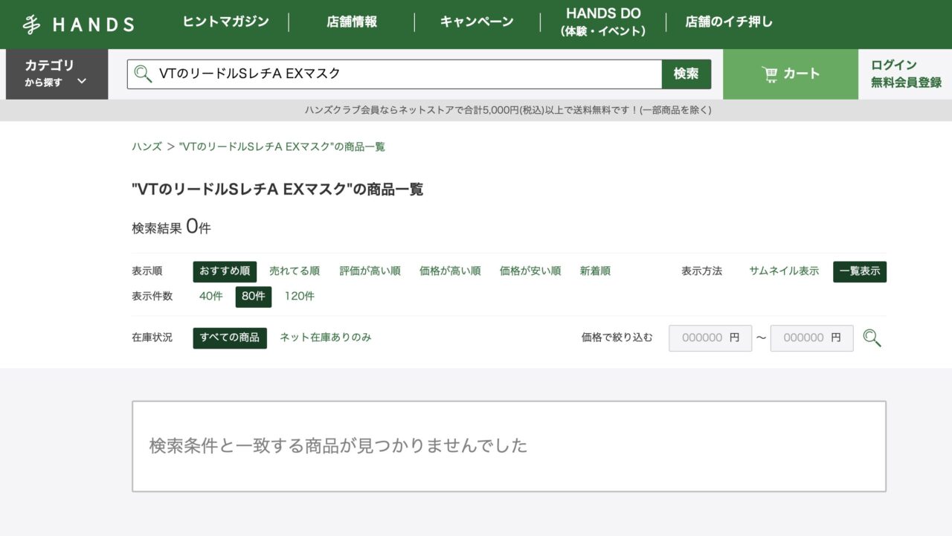The width and height of the screenshot is (952, 536).
Task: Switch to 一覧表示 view
Action: pyautogui.click(x=860, y=271)
